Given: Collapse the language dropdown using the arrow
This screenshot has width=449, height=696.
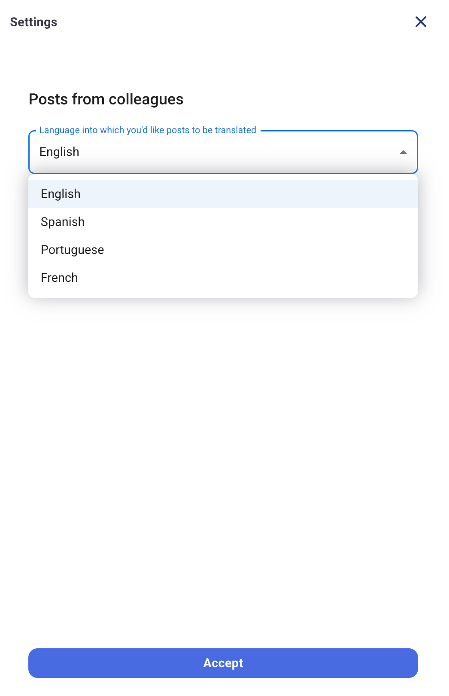Looking at the screenshot, I should [403, 152].
